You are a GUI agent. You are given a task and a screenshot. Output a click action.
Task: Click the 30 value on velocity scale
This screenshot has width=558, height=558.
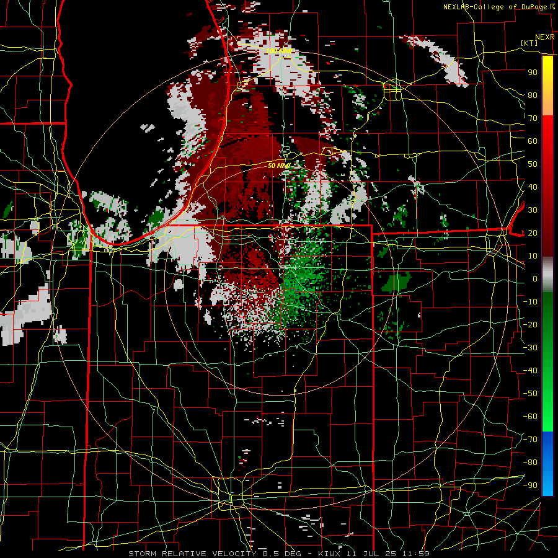pos(533,210)
